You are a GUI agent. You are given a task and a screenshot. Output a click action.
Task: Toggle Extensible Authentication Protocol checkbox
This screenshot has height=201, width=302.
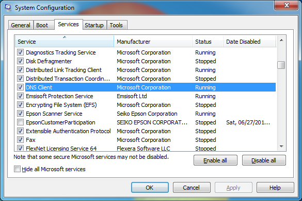pyautogui.click(x=21, y=131)
